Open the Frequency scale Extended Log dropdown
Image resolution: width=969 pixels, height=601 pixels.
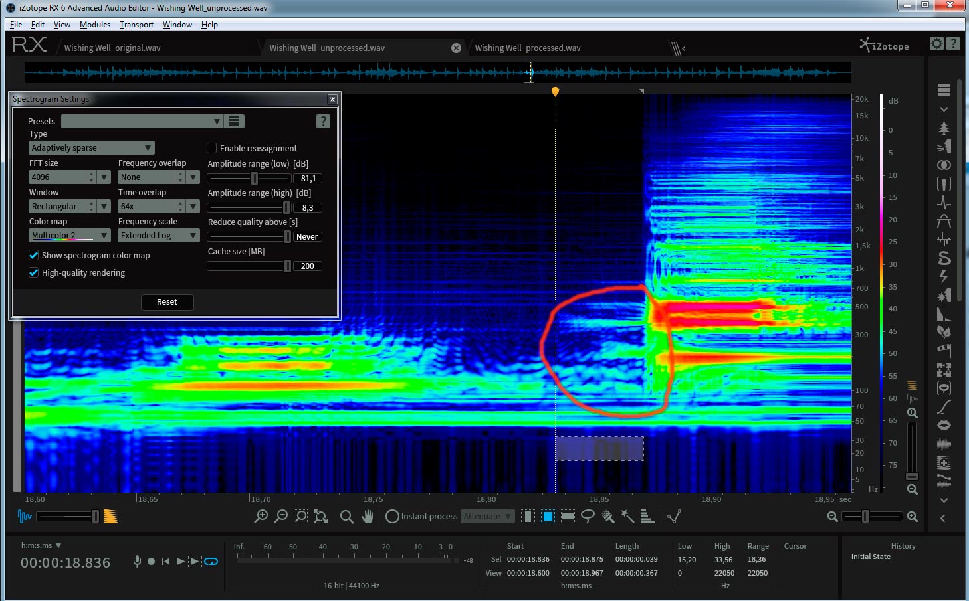[158, 236]
